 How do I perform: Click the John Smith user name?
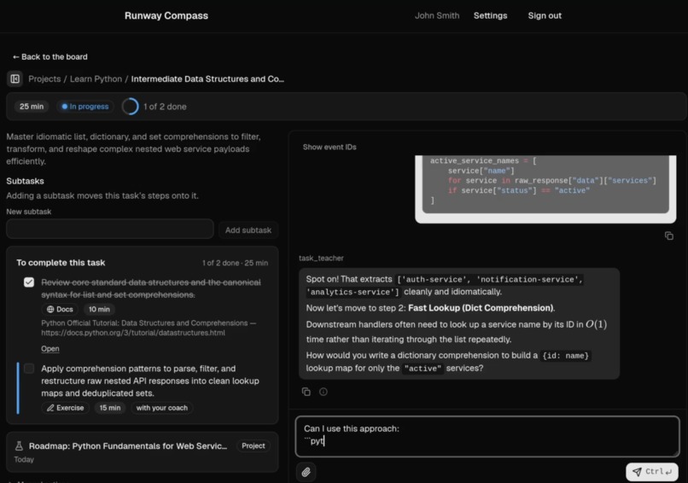click(437, 16)
